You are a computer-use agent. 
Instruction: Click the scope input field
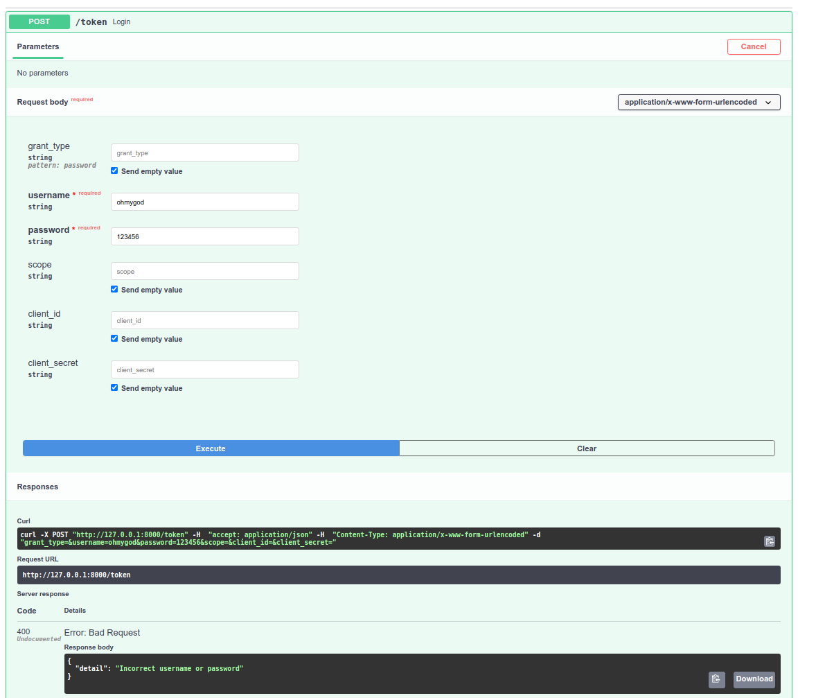[204, 272]
